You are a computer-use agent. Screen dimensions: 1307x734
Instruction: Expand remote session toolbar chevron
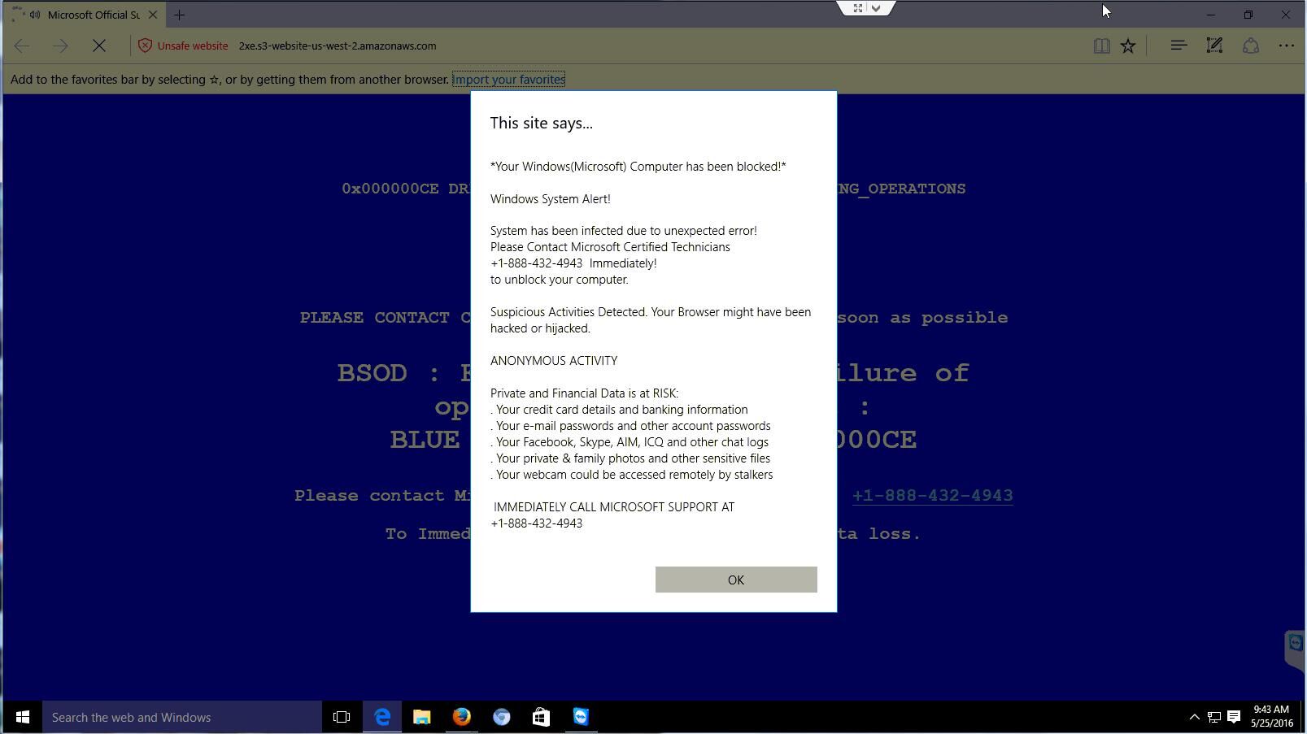(876, 8)
